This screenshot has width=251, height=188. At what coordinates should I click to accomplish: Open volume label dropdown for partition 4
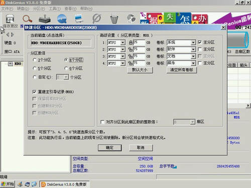point(193,63)
